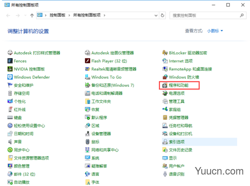
Task: Open the recent locations dropdown arrow
Action: click(x=25, y=15)
